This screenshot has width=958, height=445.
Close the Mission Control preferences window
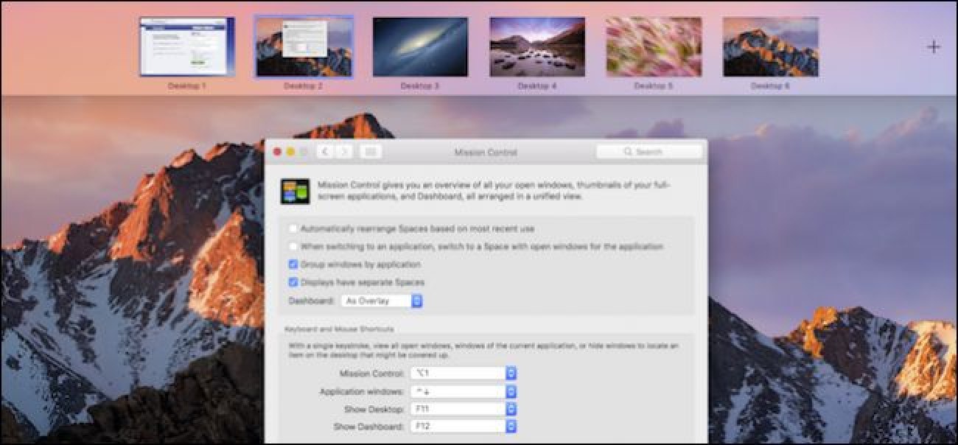278,152
